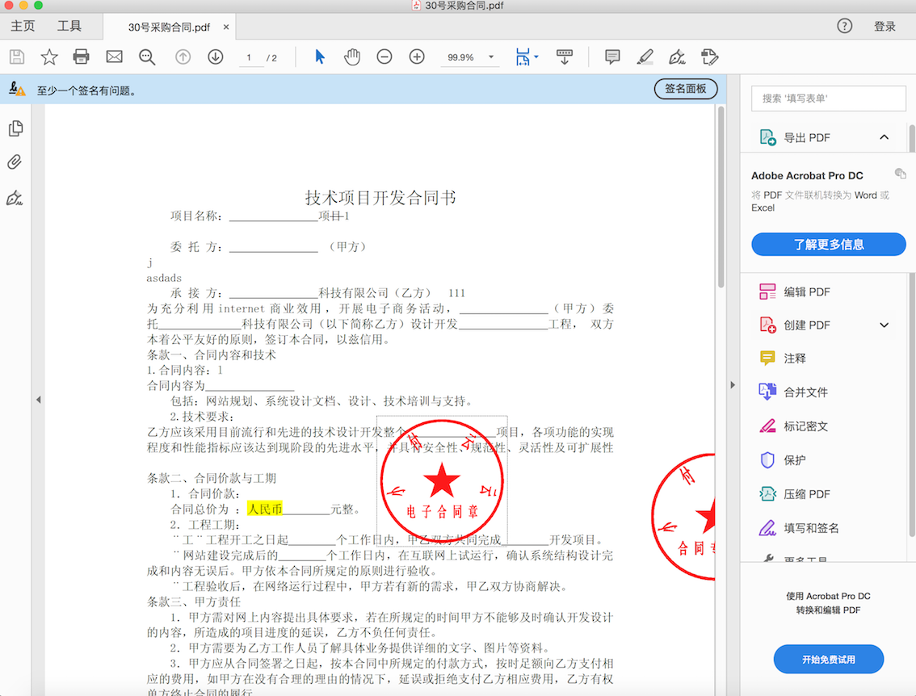Zoom out with the minus icon
The width and height of the screenshot is (916, 696).
[384, 57]
